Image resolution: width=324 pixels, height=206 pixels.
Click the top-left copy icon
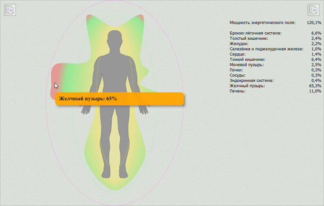(x=10, y=10)
